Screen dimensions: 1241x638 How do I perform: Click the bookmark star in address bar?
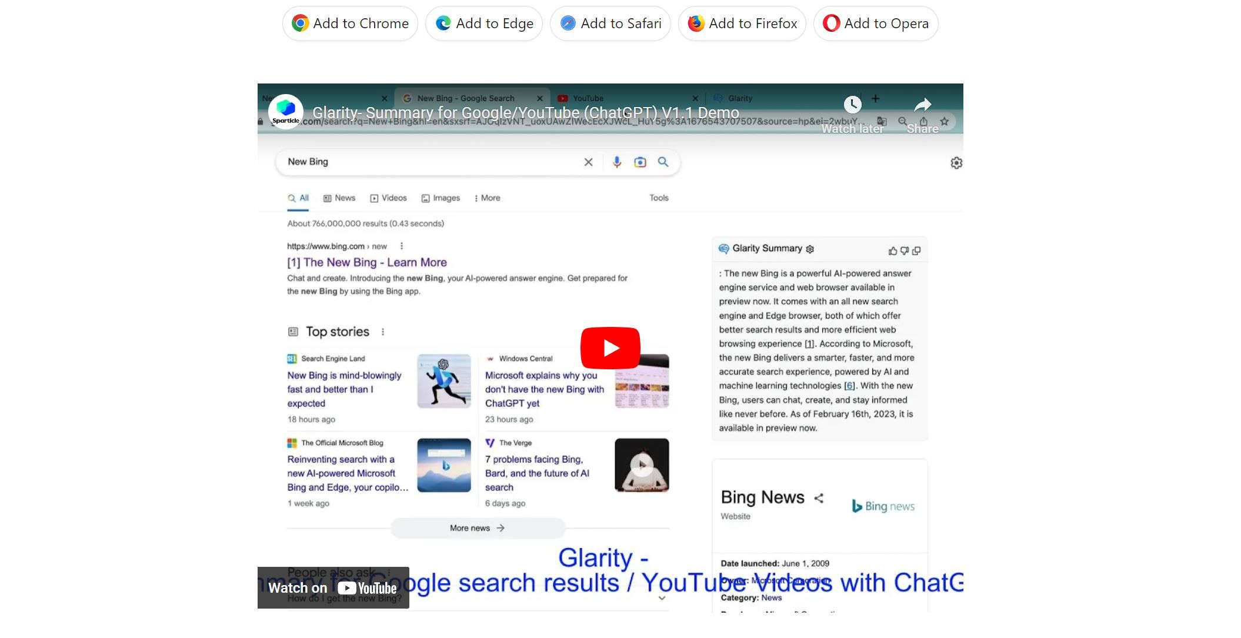click(945, 122)
